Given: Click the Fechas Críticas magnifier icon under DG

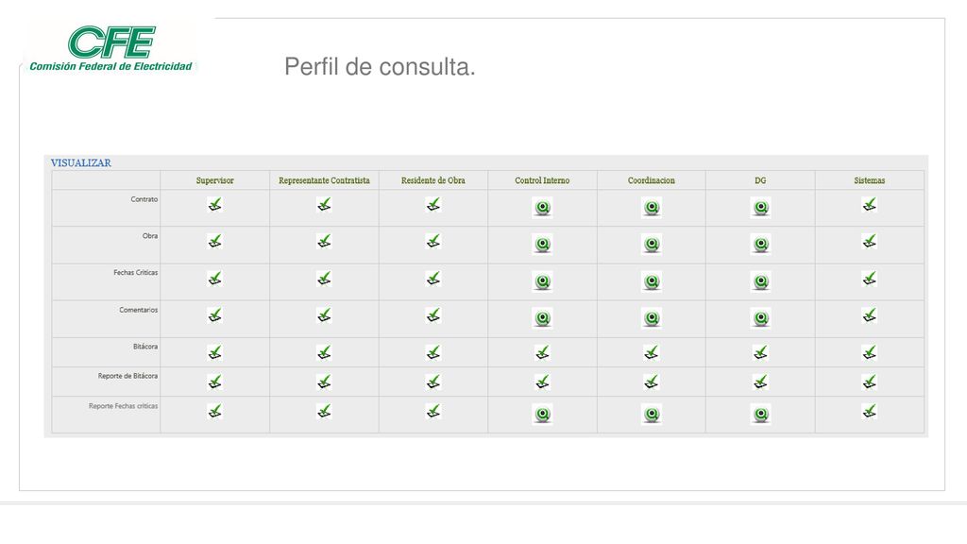Looking at the screenshot, I should [761, 281].
